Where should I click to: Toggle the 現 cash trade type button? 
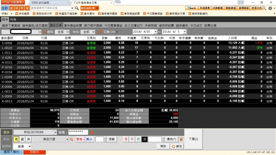pyautogui.click(x=16, y=139)
